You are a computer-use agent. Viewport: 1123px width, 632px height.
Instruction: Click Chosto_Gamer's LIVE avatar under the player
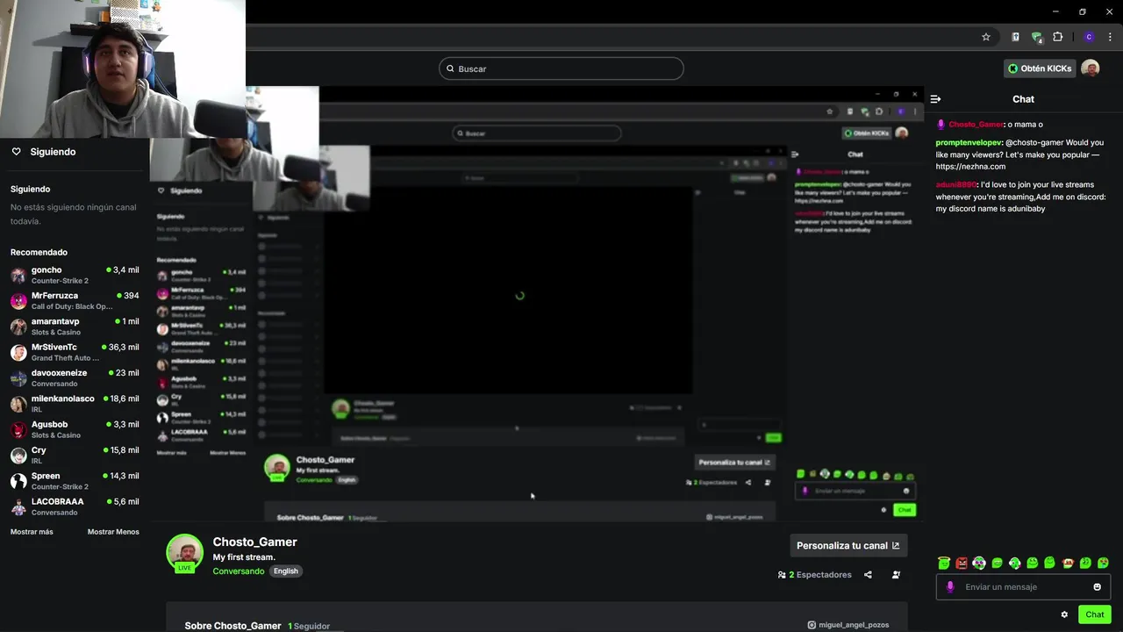click(185, 553)
